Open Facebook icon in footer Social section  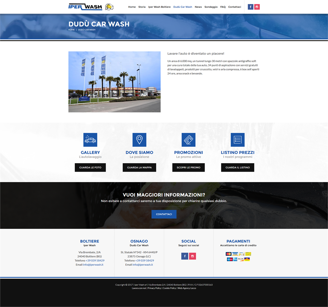185,256
